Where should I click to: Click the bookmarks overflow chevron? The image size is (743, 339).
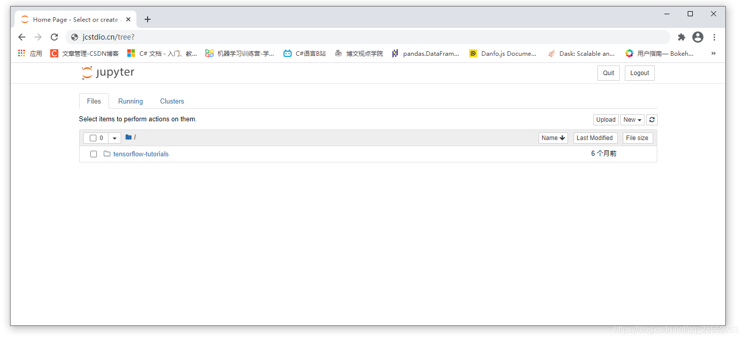713,53
